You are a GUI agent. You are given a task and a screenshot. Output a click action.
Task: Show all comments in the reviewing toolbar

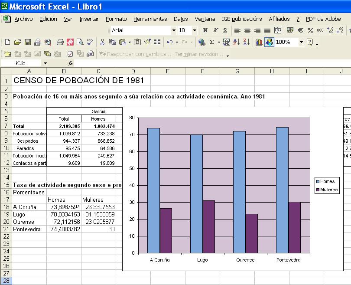[x=48, y=54]
